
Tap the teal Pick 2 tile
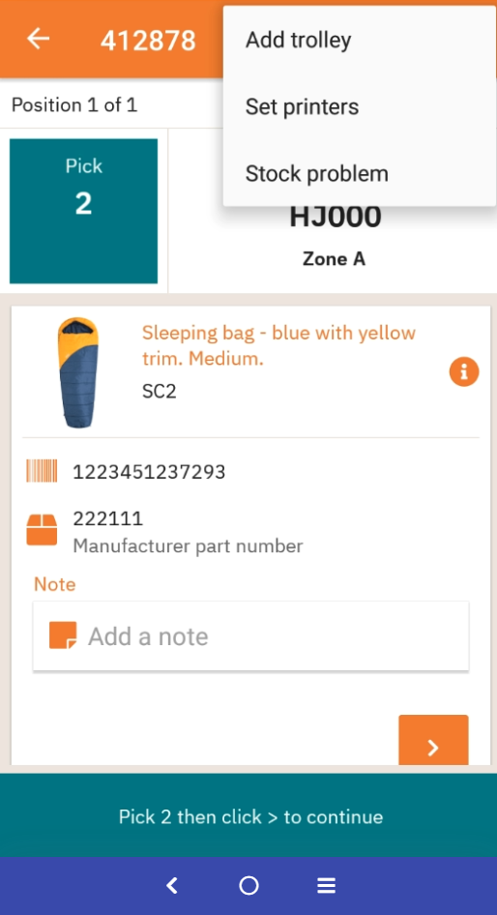[x=83, y=211]
